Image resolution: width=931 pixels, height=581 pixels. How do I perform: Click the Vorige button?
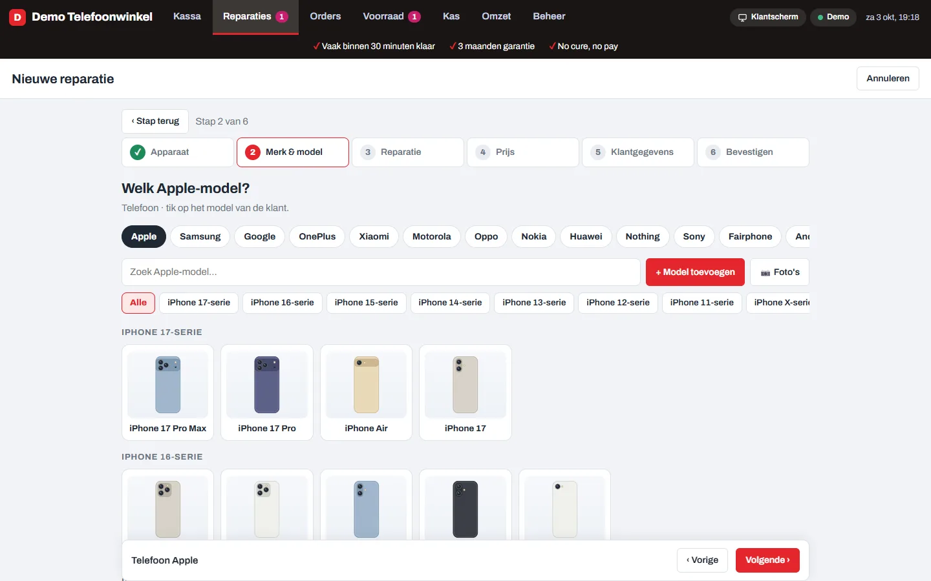702,560
